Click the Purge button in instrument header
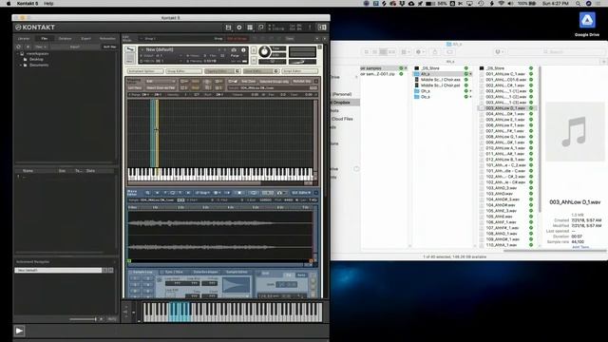This screenshot has width=608, height=342. (x=235, y=55)
